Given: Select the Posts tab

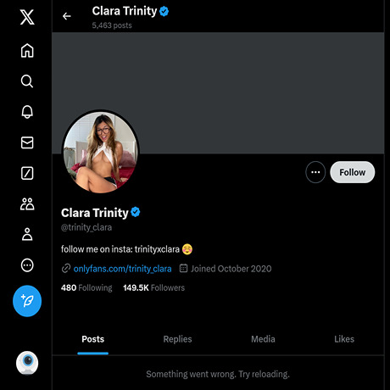Looking at the screenshot, I should click(x=93, y=339).
